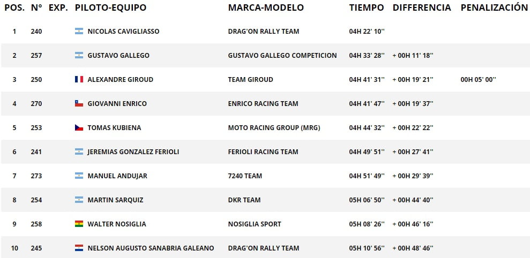Viewport: 530px width, 258px height.
Task: Click the DIFERENCIA column header
Action: 422,8
